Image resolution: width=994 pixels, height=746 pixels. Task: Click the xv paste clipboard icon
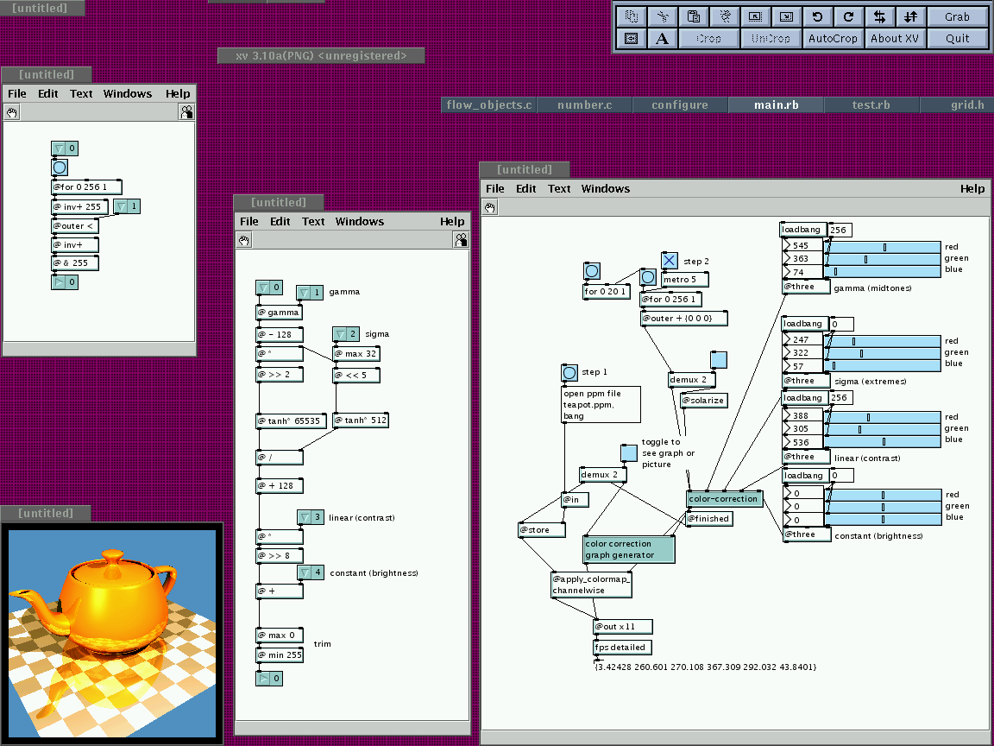(694, 16)
